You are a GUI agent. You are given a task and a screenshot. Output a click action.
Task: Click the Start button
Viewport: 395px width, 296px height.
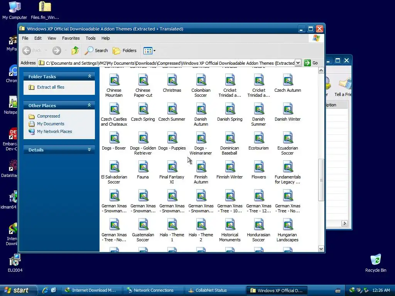point(18,290)
